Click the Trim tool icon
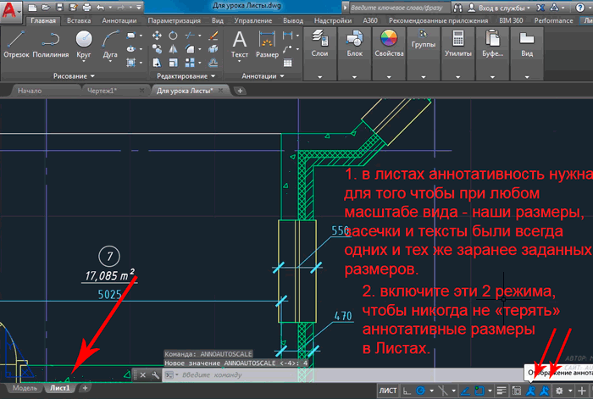The width and height of the screenshot is (593, 399). tap(190, 36)
